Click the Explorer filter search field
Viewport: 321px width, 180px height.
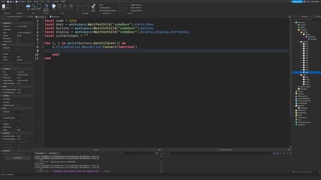[x=306, y=19]
